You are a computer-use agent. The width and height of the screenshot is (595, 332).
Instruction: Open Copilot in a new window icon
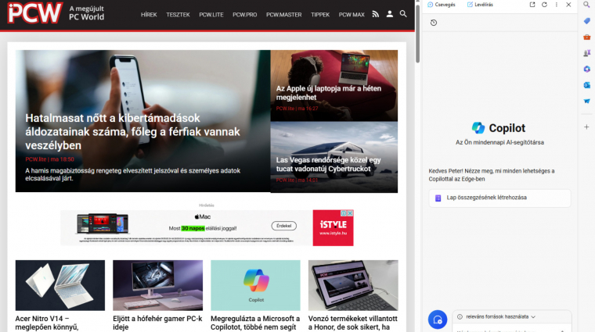[x=532, y=5]
